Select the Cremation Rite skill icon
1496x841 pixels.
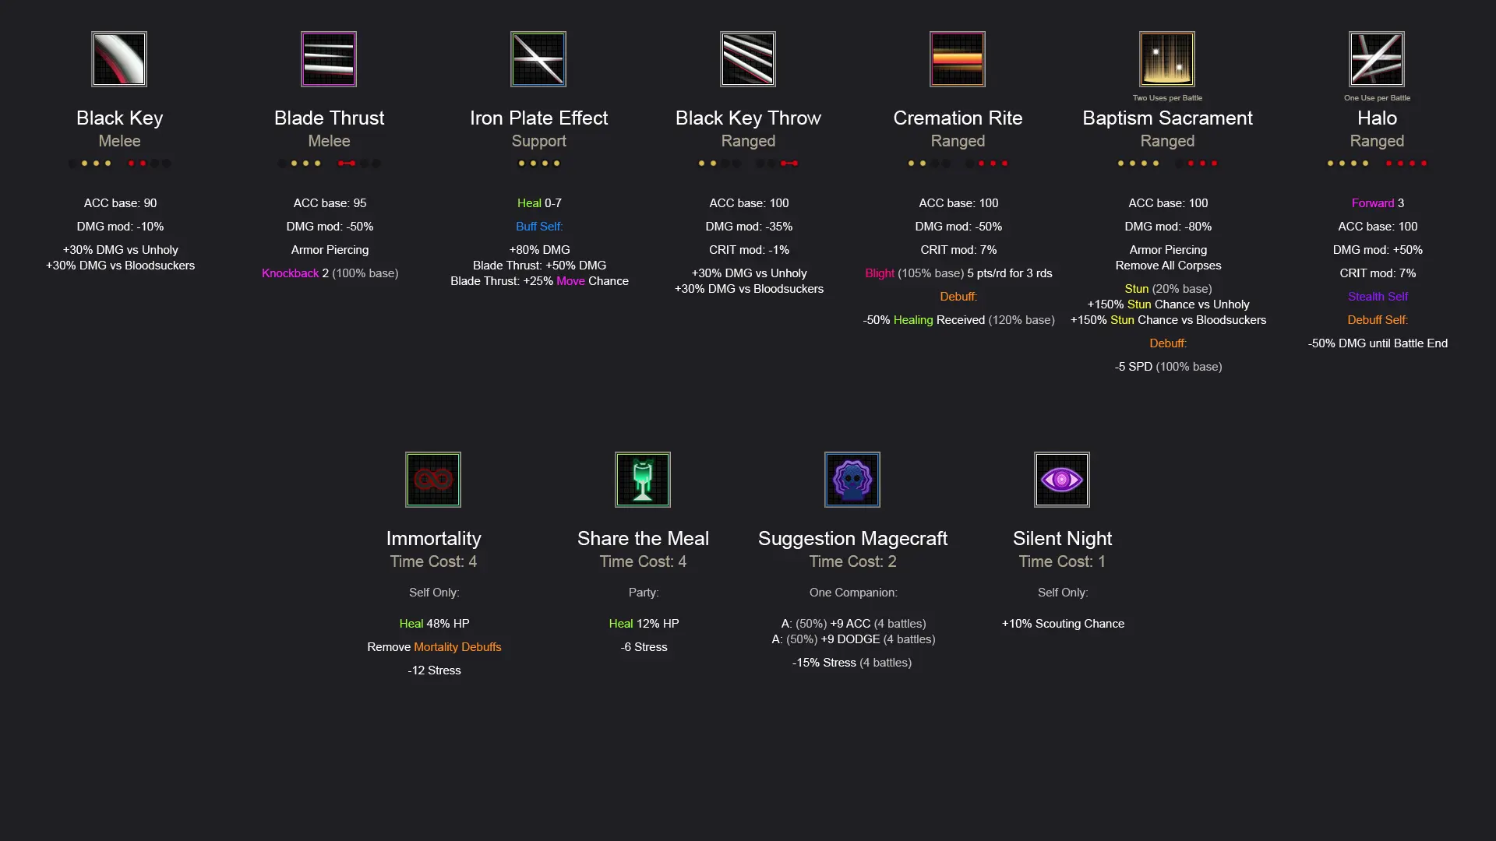pos(958,59)
